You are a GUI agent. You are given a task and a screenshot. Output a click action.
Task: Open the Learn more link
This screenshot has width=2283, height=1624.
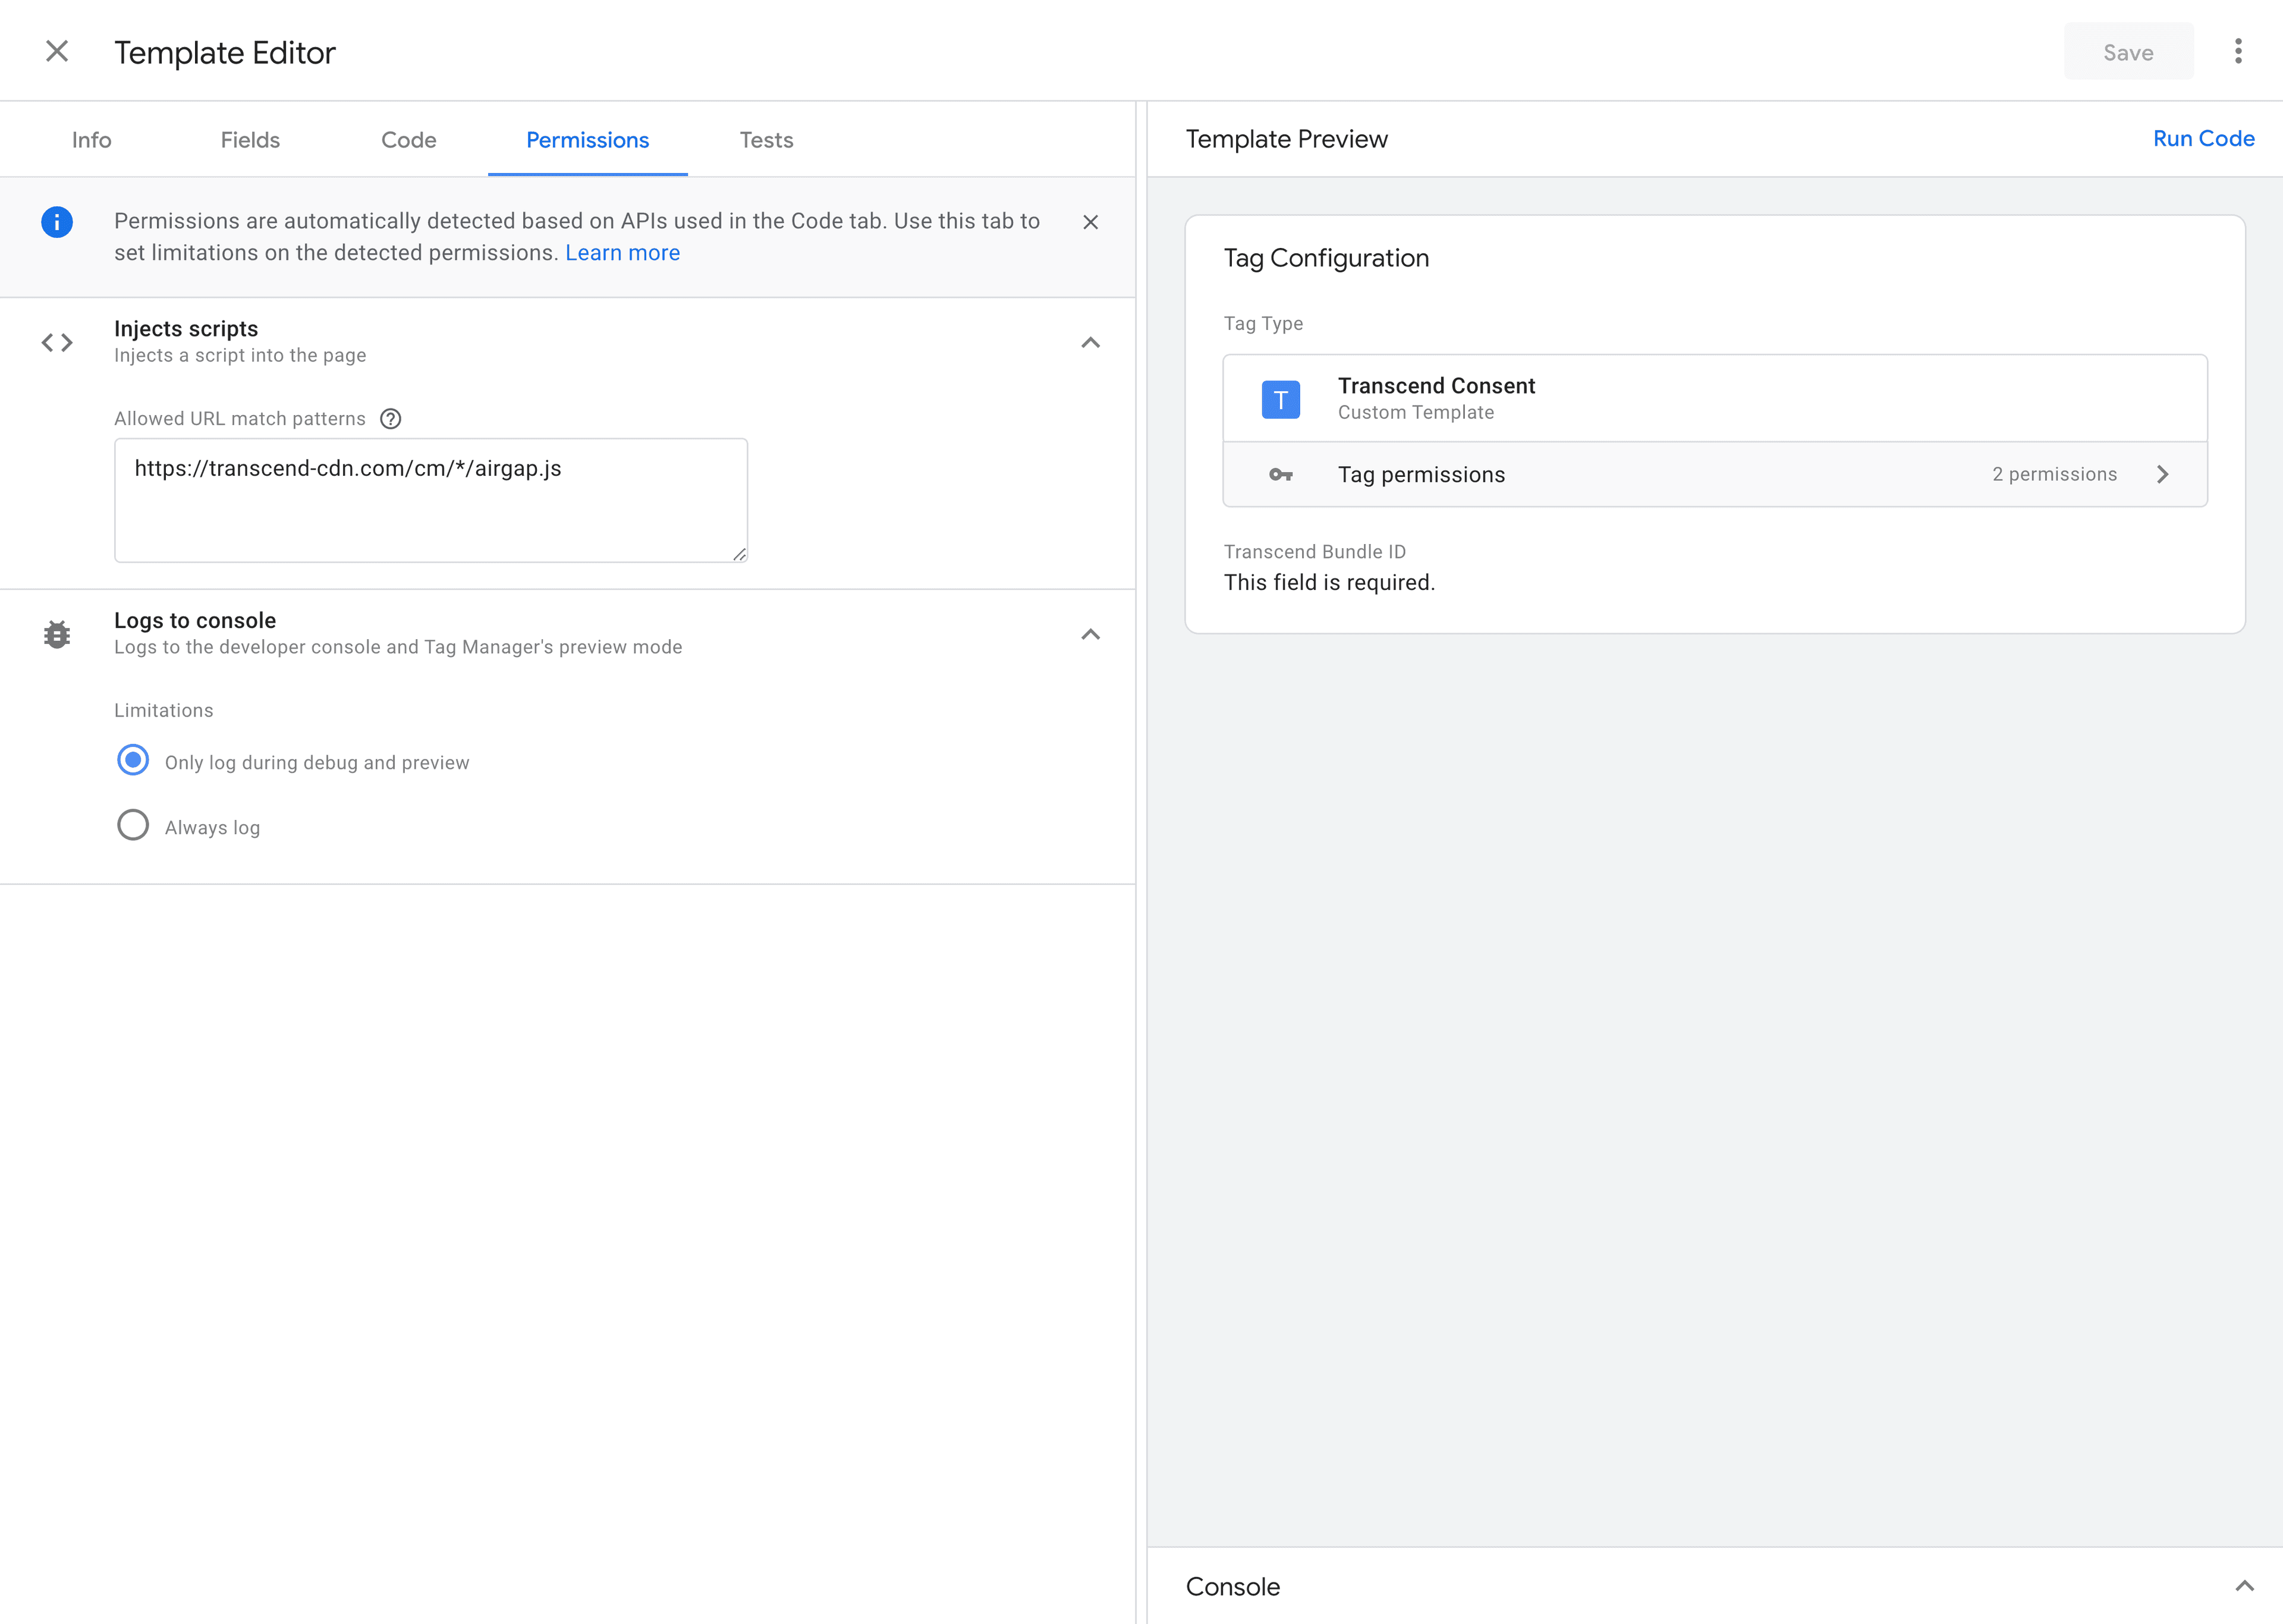[x=622, y=252]
